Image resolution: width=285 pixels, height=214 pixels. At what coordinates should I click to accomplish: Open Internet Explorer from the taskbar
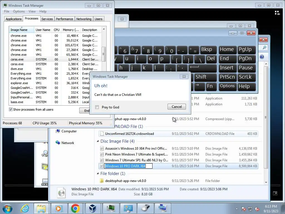(x=25, y=208)
